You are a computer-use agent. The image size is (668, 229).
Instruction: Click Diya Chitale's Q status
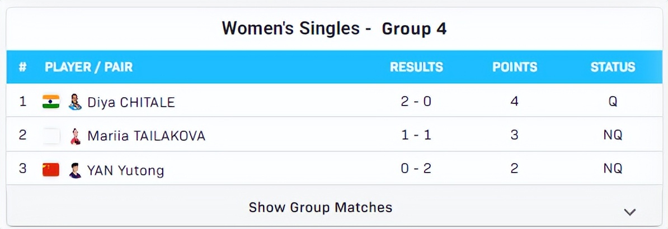tap(613, 102)
